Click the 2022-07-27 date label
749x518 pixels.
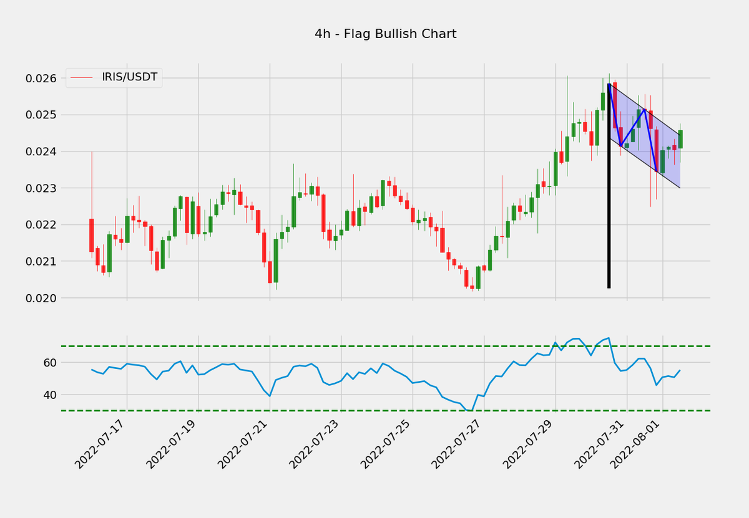point(458,444)
